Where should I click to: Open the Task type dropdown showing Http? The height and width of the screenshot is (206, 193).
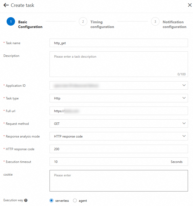point(119,98)
